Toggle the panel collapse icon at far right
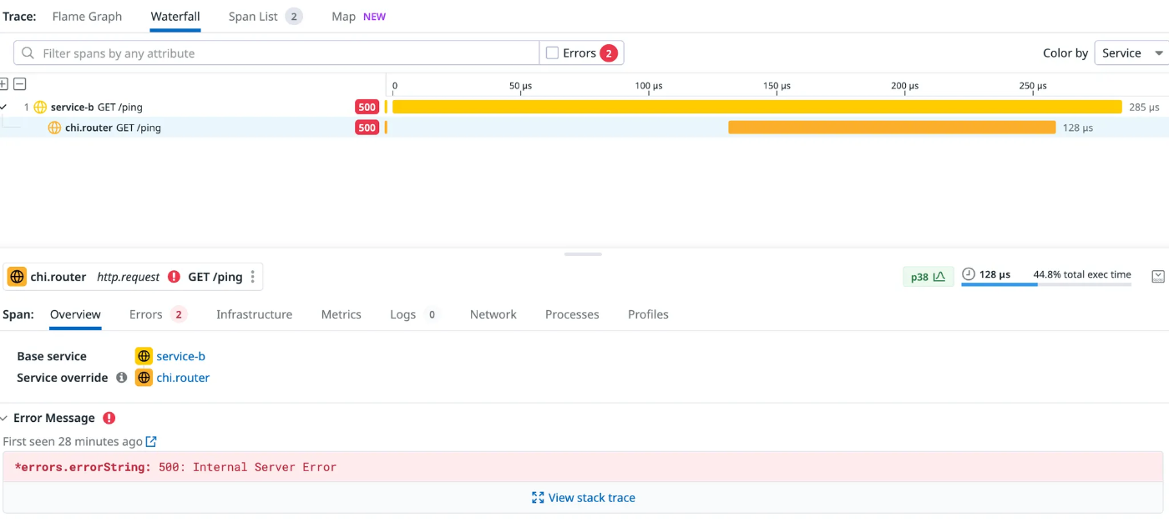The height and width of the screenshot is (522, 1169). (x=1158, y=276)
